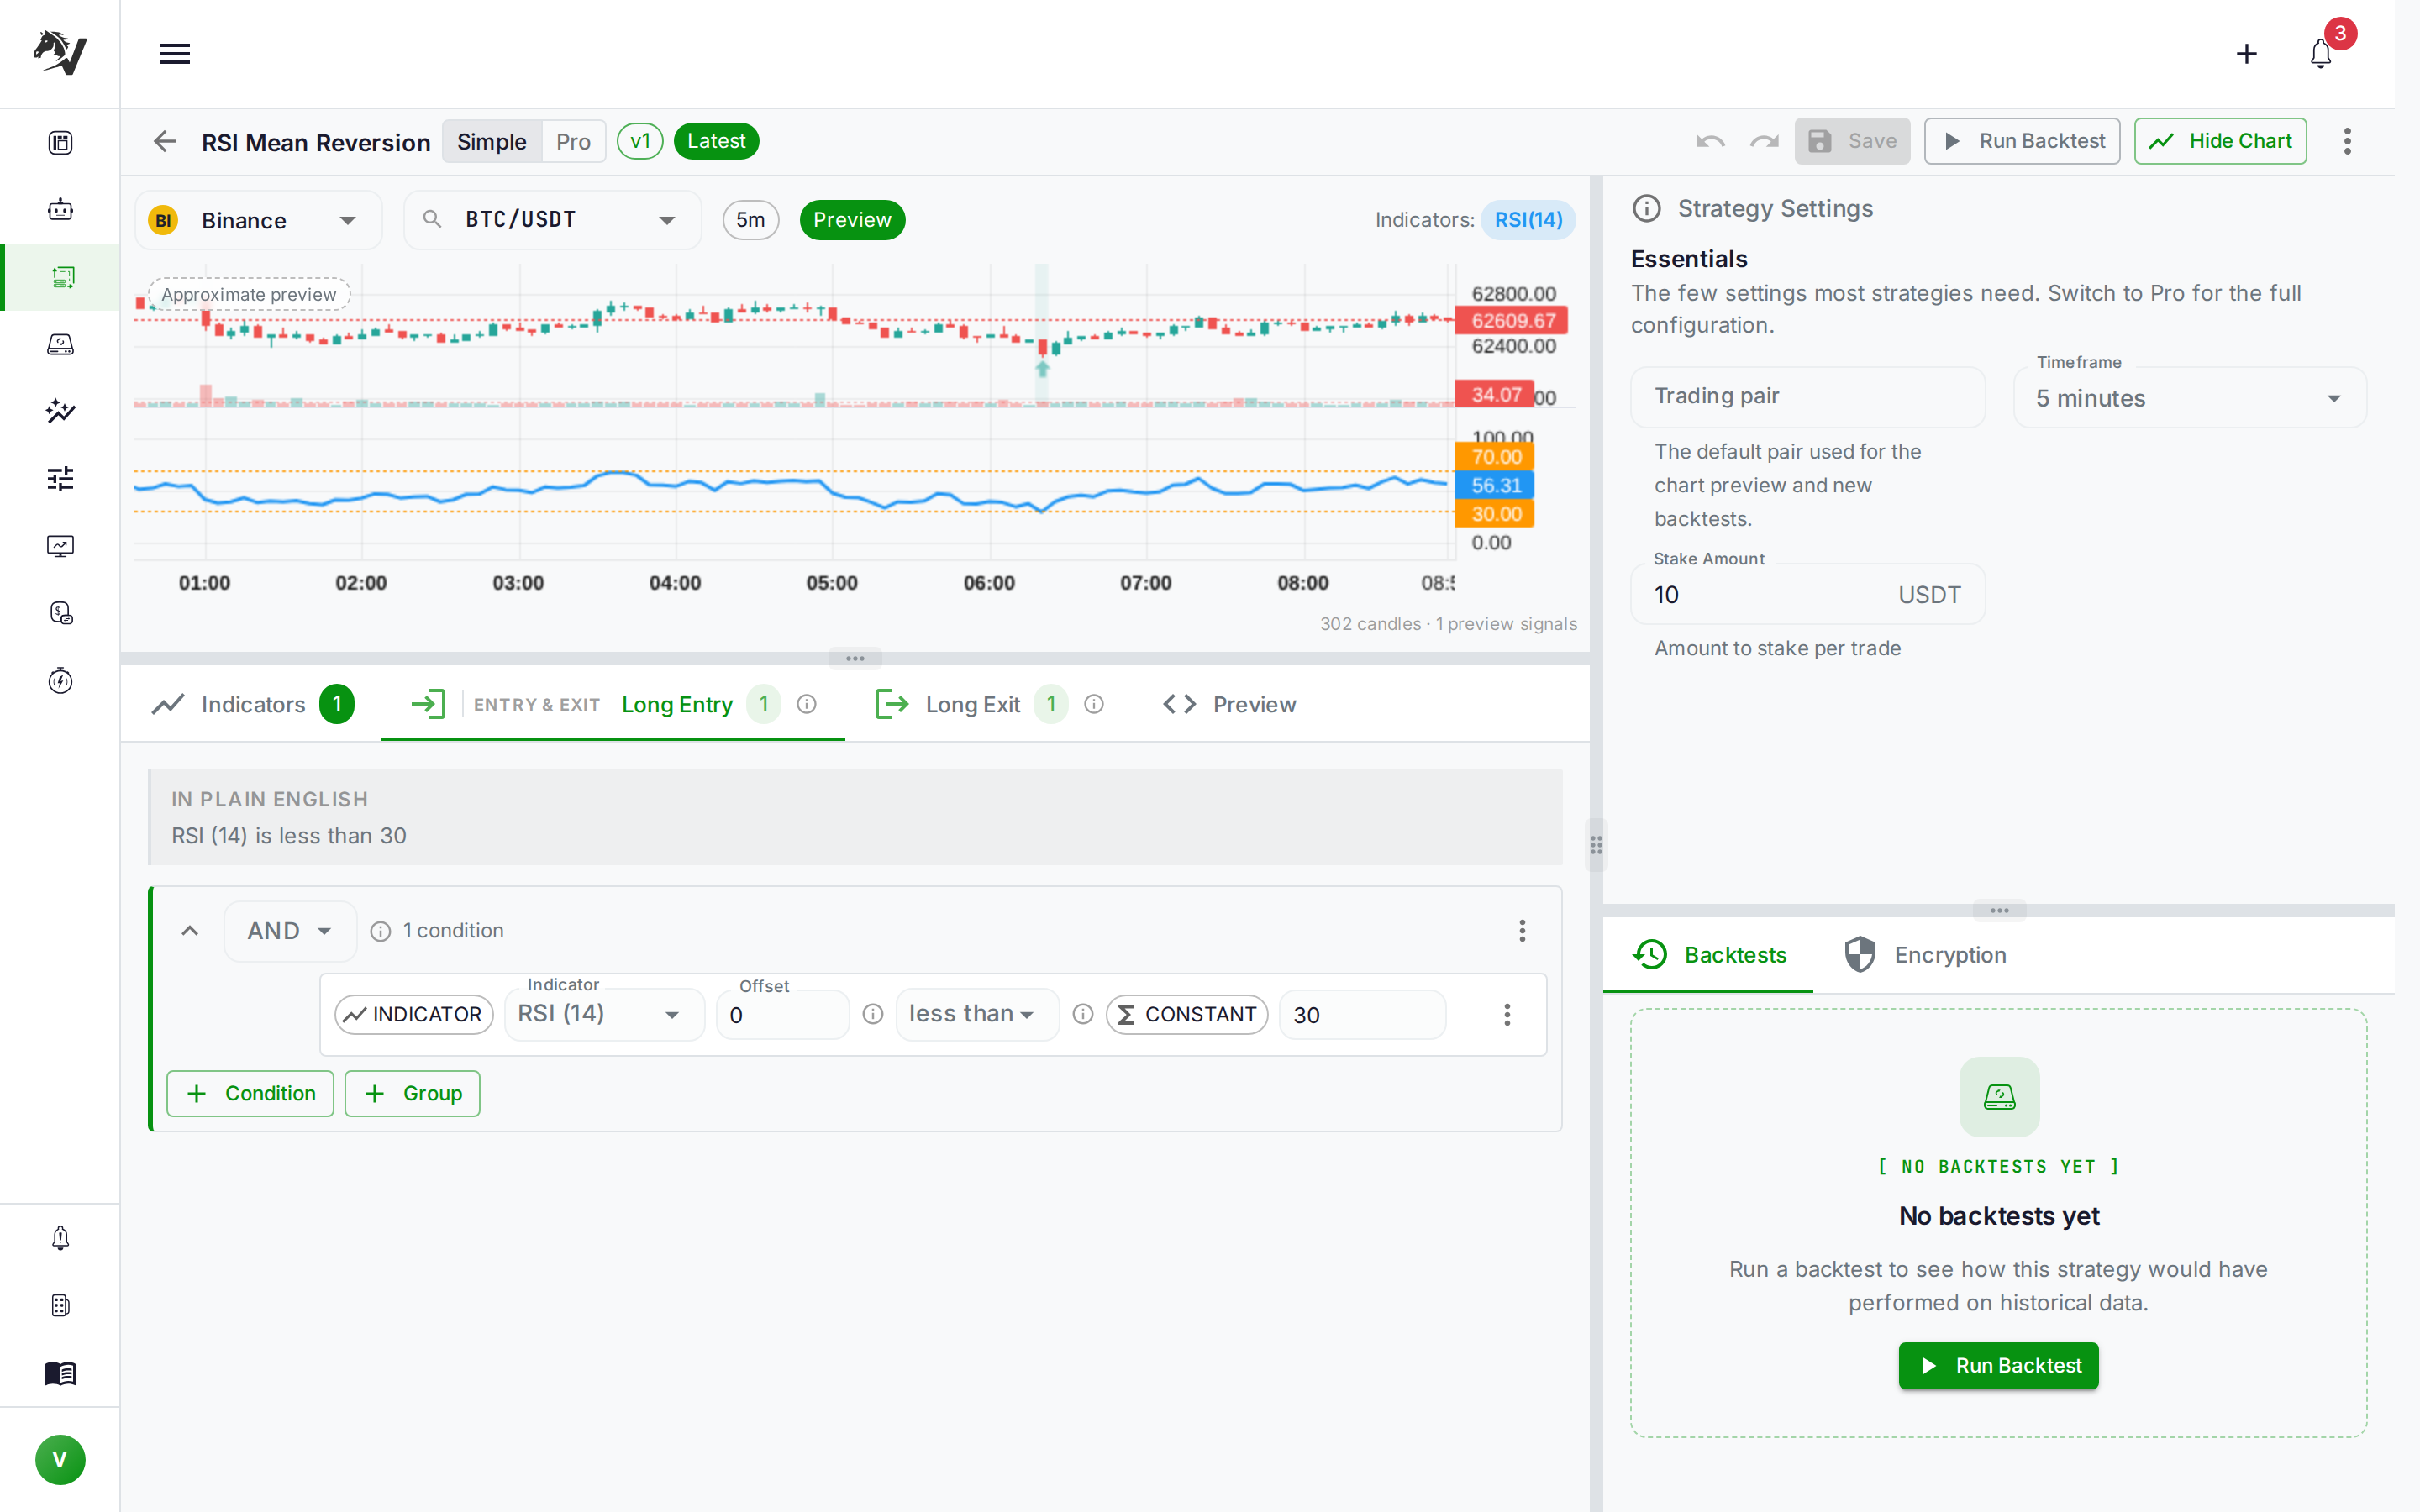
Task: Go back with the left arrow
Action: pos(165,141)
